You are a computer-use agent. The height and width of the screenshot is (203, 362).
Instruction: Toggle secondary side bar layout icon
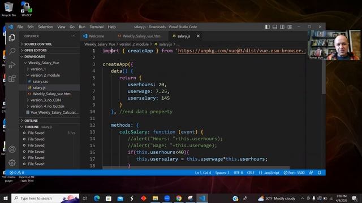click(282, 27)
